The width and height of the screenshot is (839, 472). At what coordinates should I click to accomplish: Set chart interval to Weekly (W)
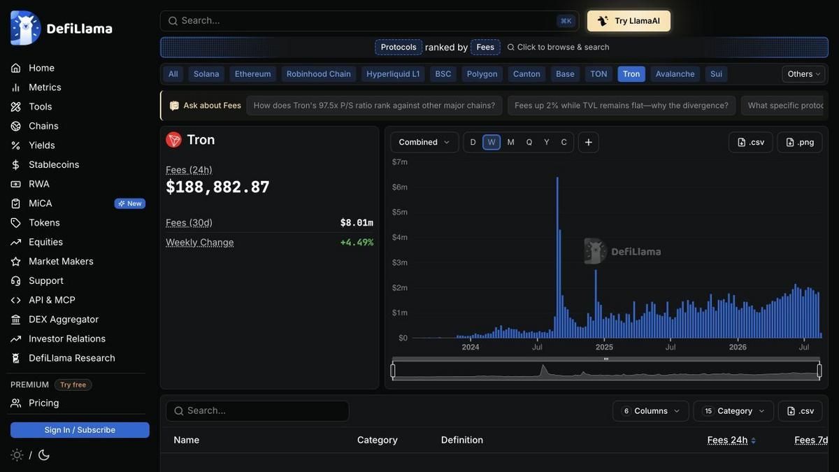[x=492, y=143]
